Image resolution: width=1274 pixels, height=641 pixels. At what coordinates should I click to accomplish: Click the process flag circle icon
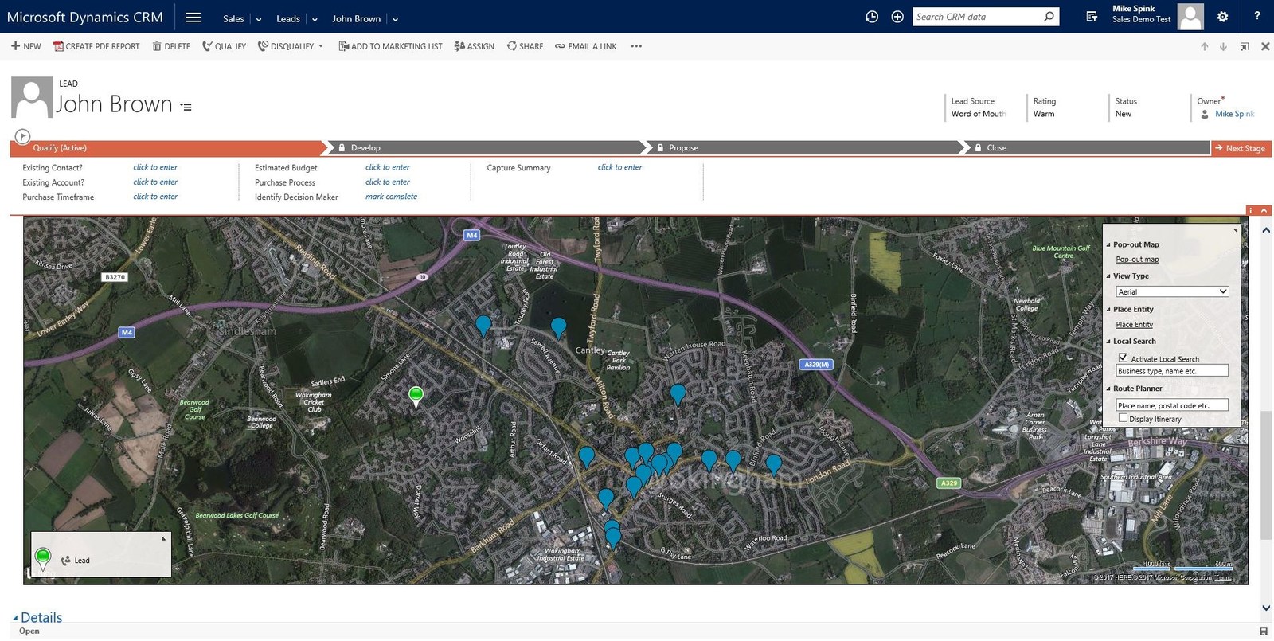(22, 136)
